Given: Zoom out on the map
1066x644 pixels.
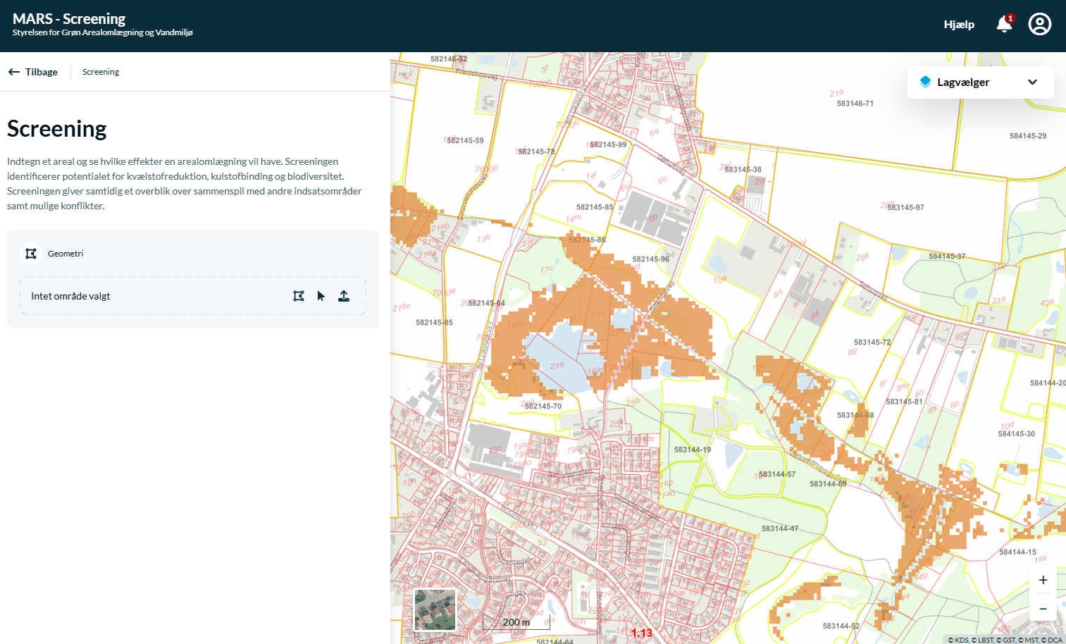Looking at the screenshot, I should click(1043, 608).
